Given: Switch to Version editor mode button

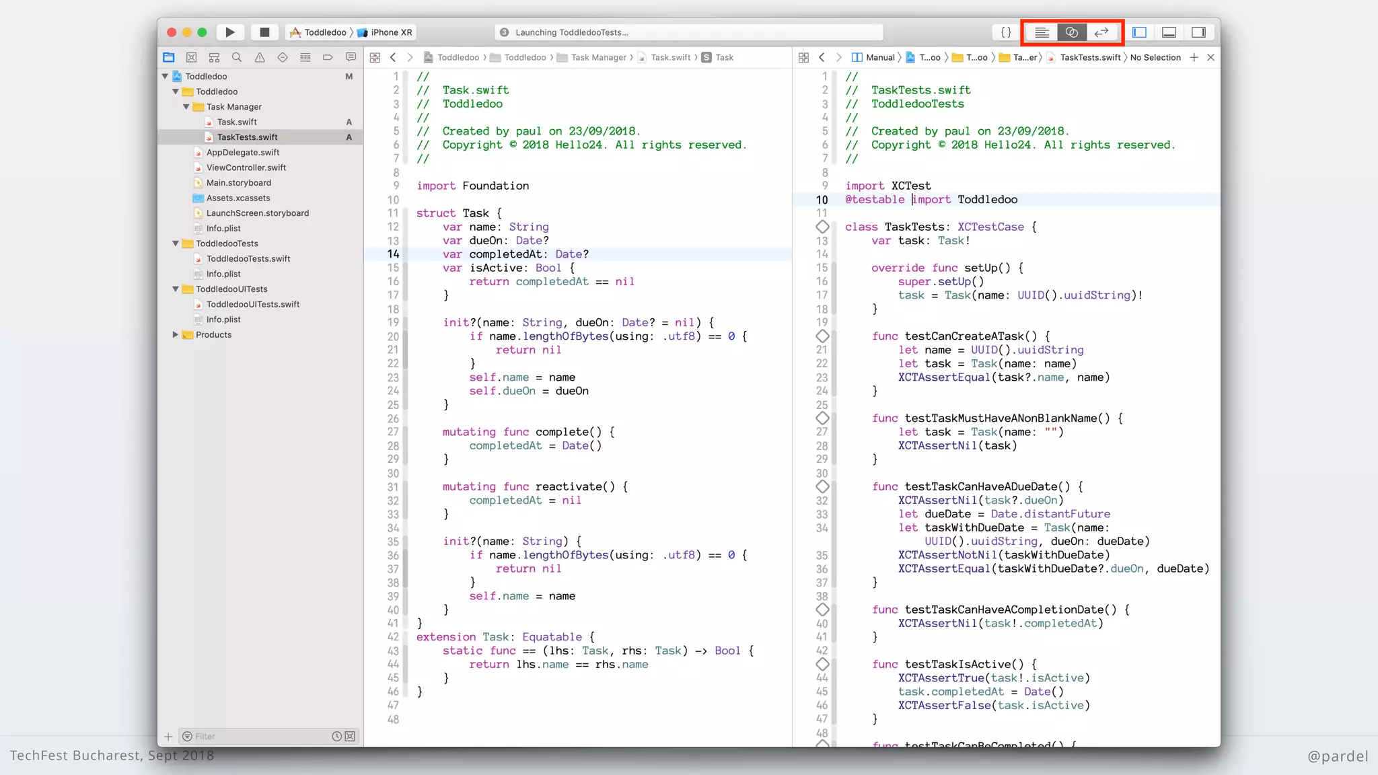Looking at the screenshot, I should click(1101, 32).
